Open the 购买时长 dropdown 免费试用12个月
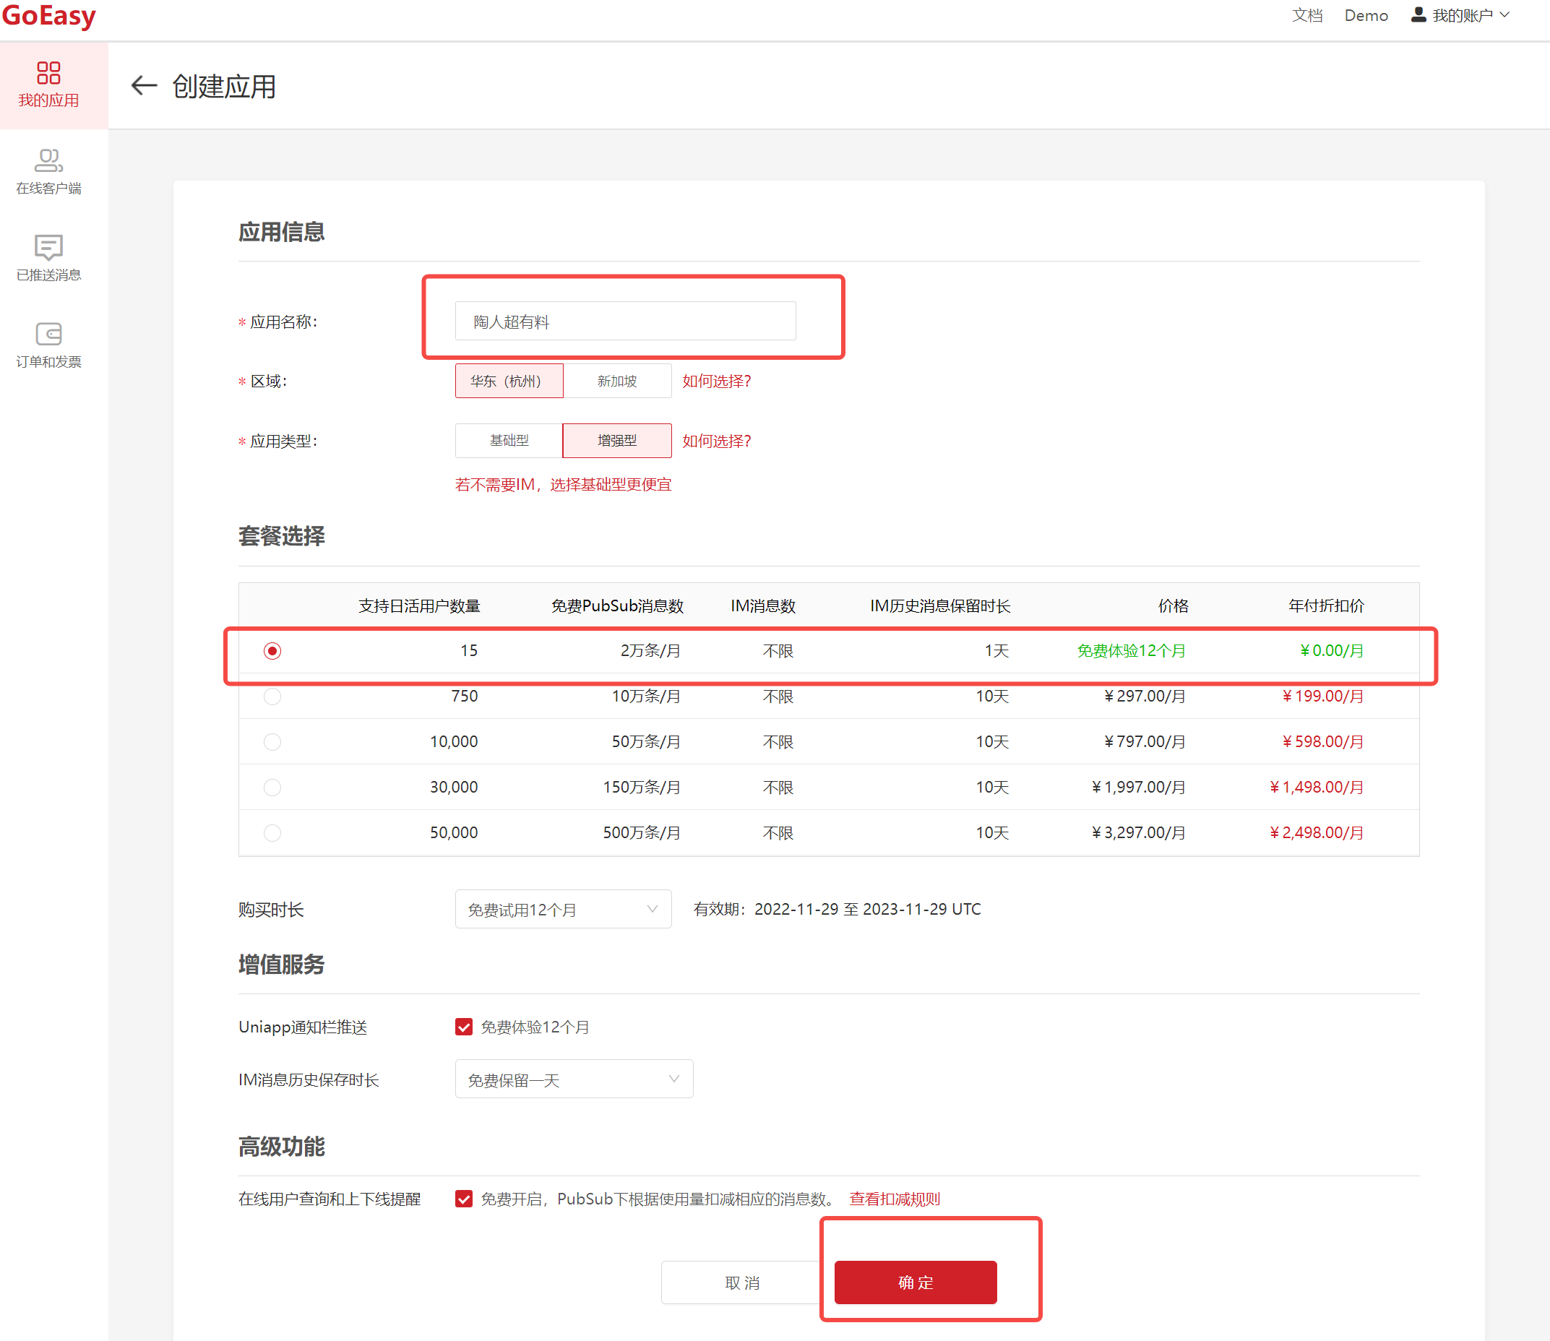The height and width of the screenshot is (1341, 1550). point(563,909)
